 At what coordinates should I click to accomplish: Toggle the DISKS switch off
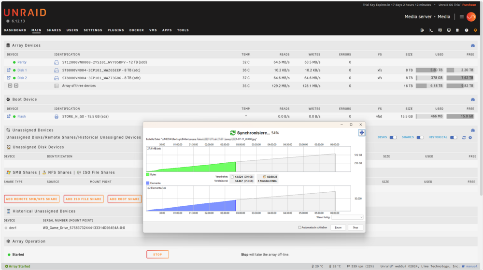point(393,137)
